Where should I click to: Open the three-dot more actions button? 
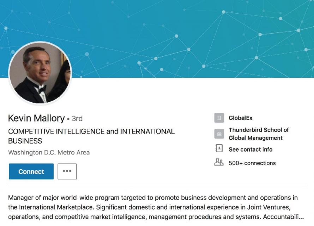(67, 171)
